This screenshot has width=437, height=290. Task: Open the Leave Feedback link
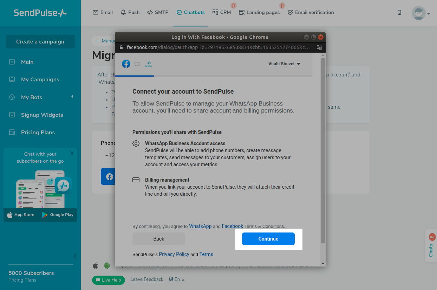point(147,279)
